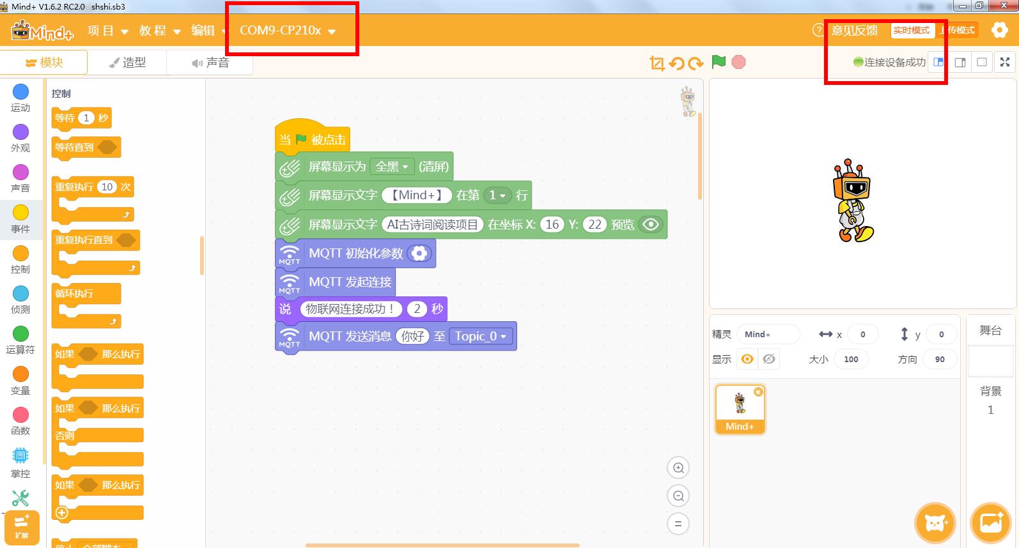The height and width of the screenshot is (548, 1019).
Task: Enter fullscreen stage mode
Action: pyautogui.click(x=1005, y=62)
